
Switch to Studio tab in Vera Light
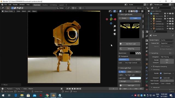[124, 18]
